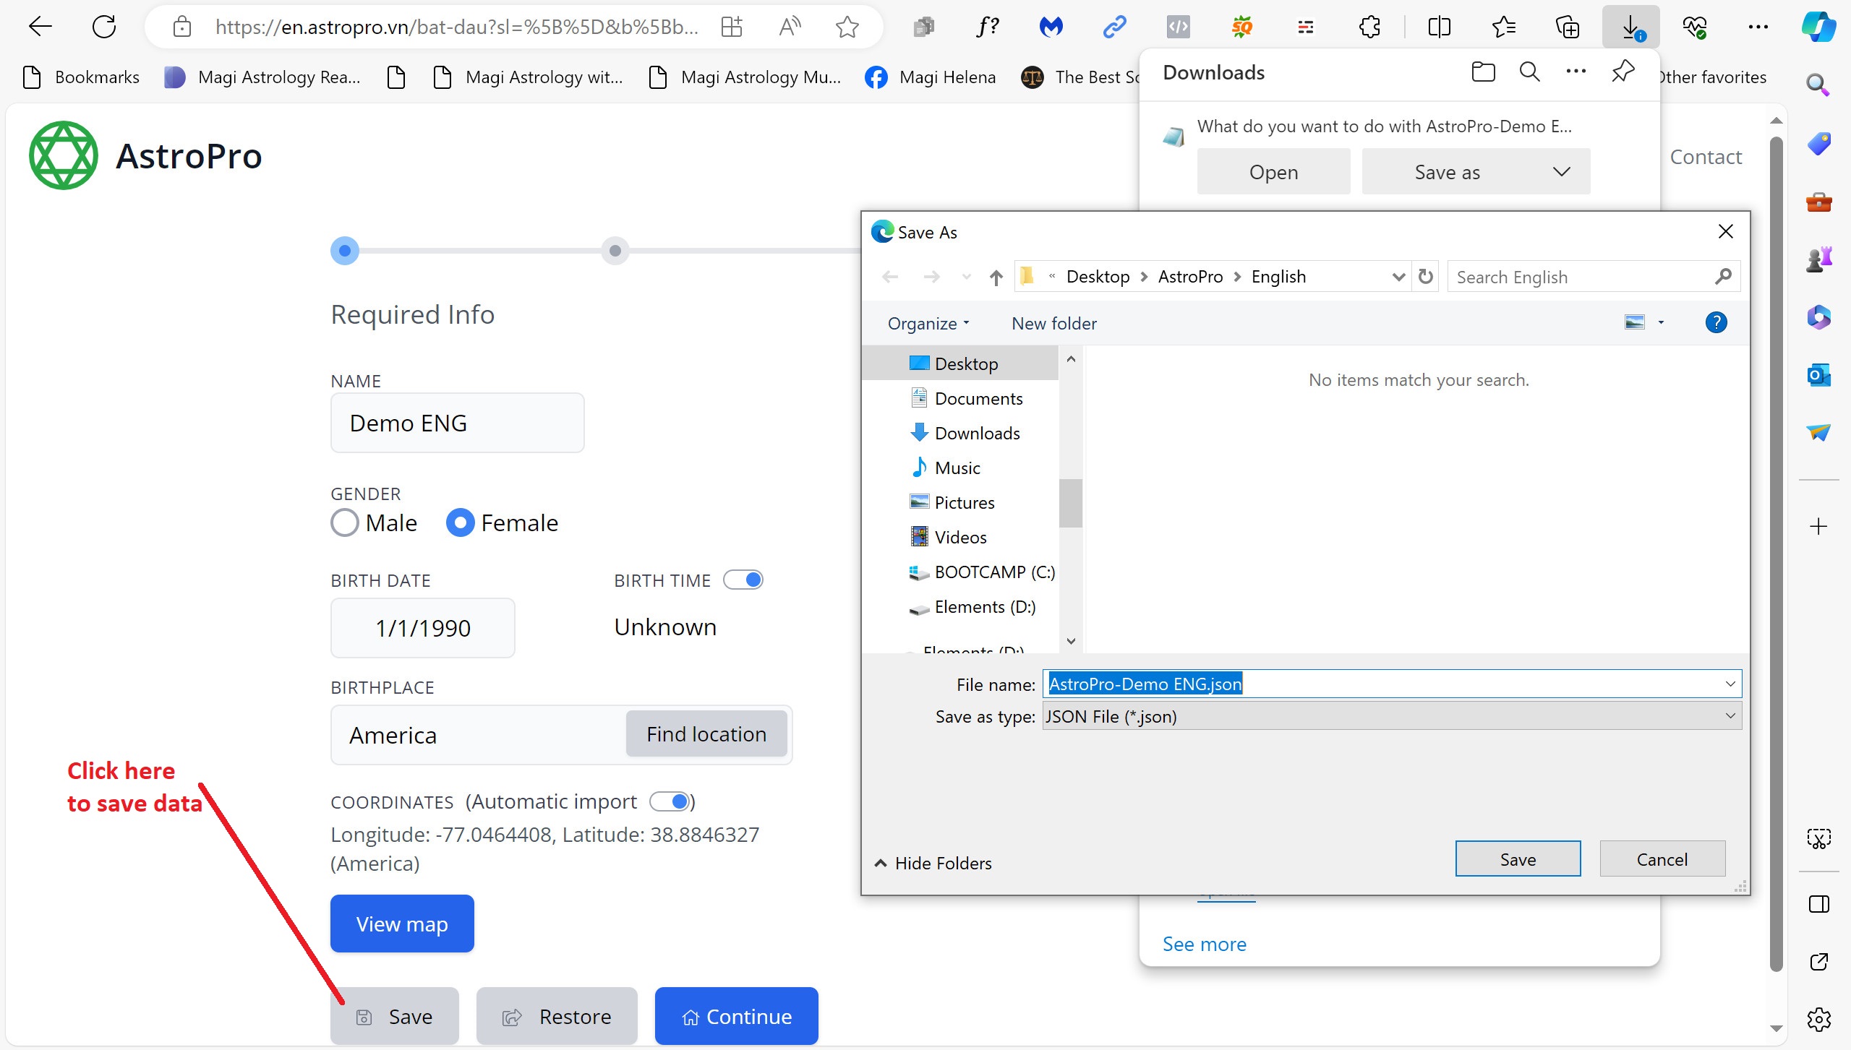Screen dimensions: 1851x1050
Task: Click the up-folder arrow in Save As
Action: 996,277
